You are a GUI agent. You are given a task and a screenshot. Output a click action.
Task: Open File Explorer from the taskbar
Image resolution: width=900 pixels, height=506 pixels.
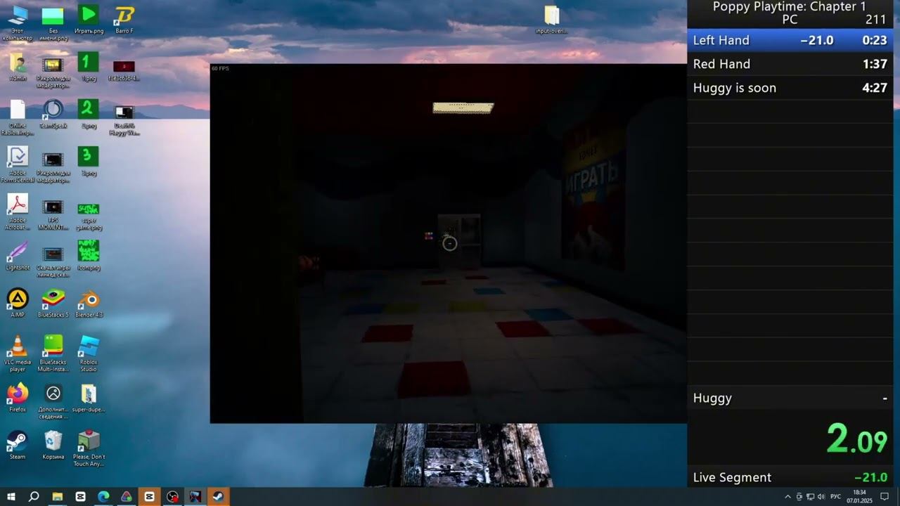coord(57,496)
